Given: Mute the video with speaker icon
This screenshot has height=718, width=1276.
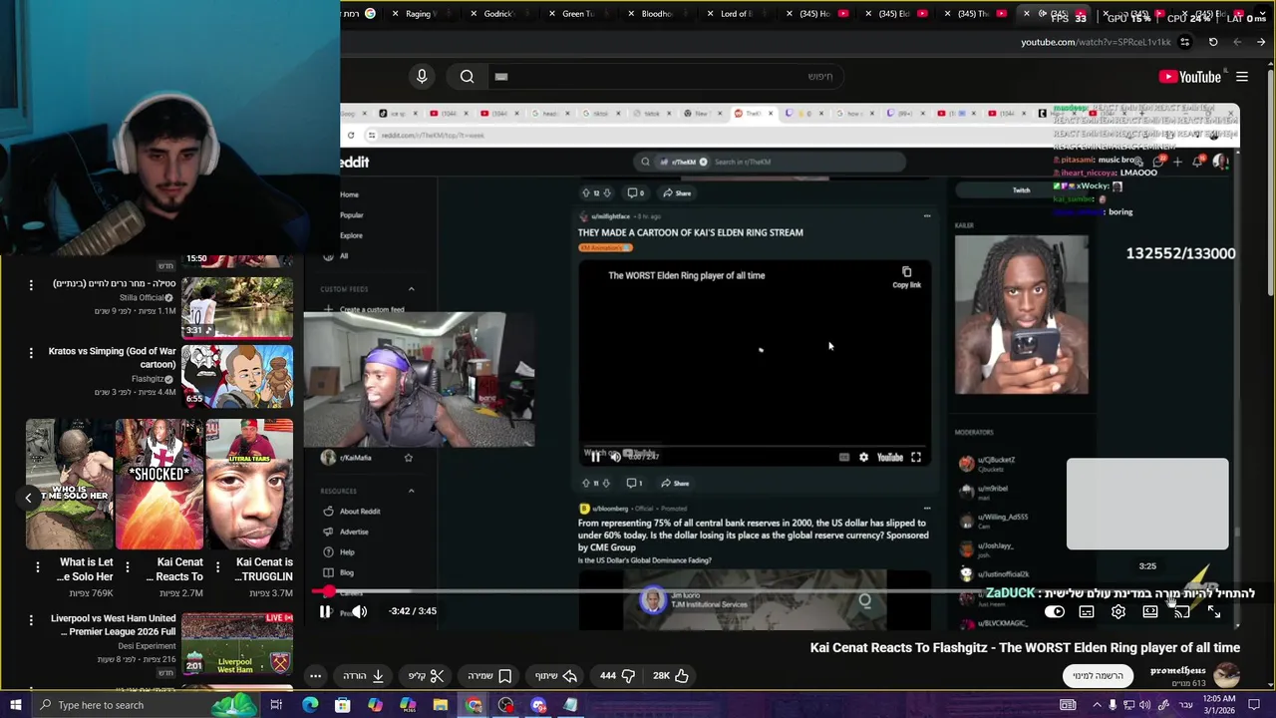Looking at the screenshot, I should tap(359, 611).
